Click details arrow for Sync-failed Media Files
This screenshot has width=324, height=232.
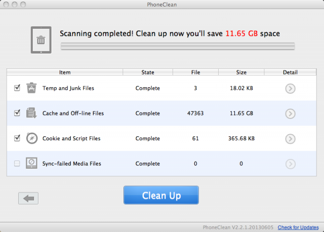click(290, 164)
